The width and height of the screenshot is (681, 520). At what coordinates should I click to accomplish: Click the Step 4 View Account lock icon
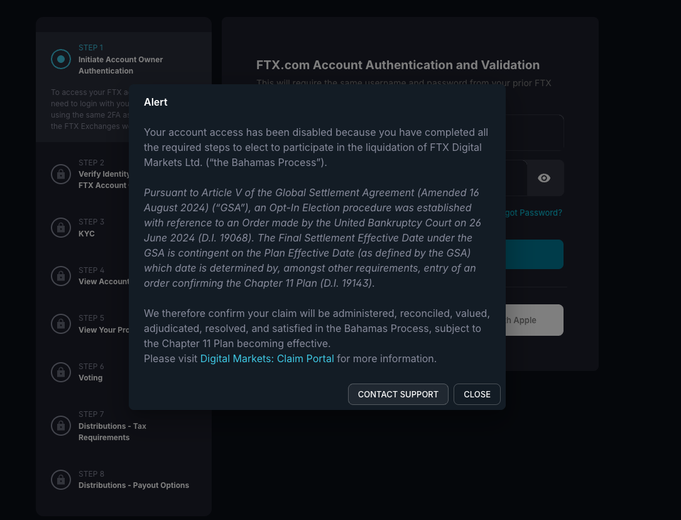point(61,275)
